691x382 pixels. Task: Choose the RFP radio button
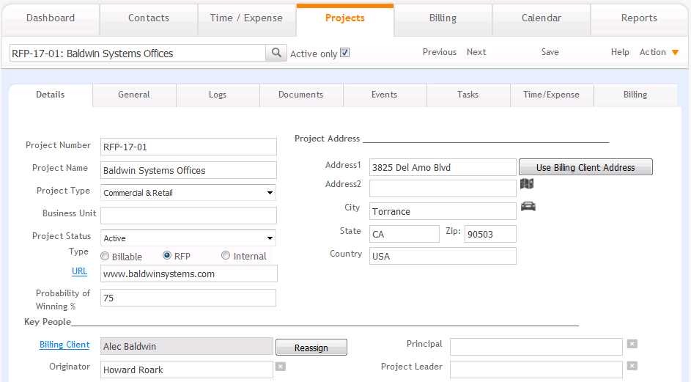(x=167, y=255)
